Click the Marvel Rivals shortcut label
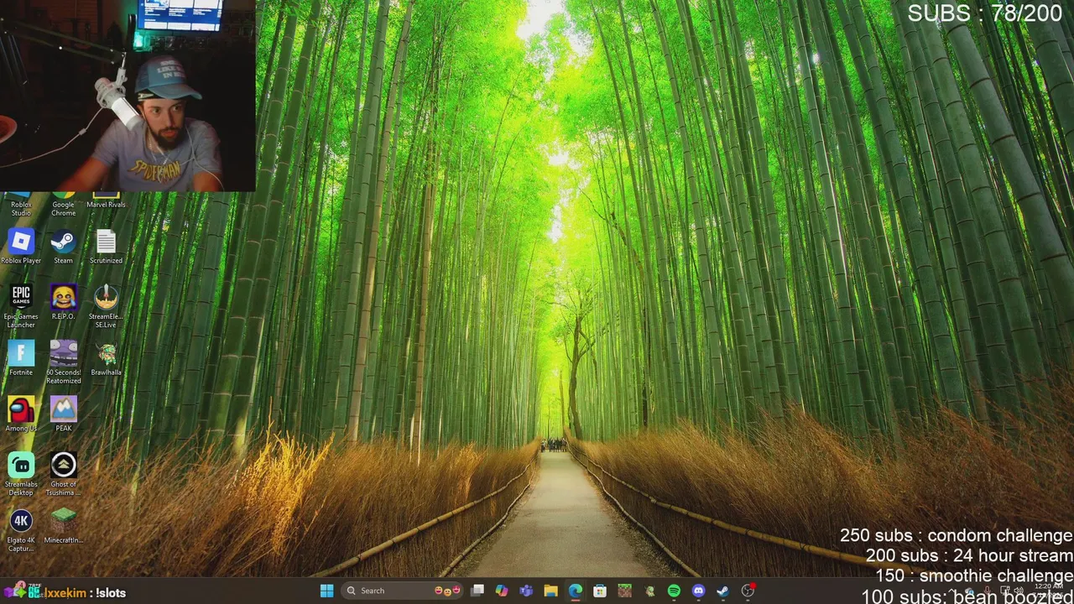 tap(106, 205)
